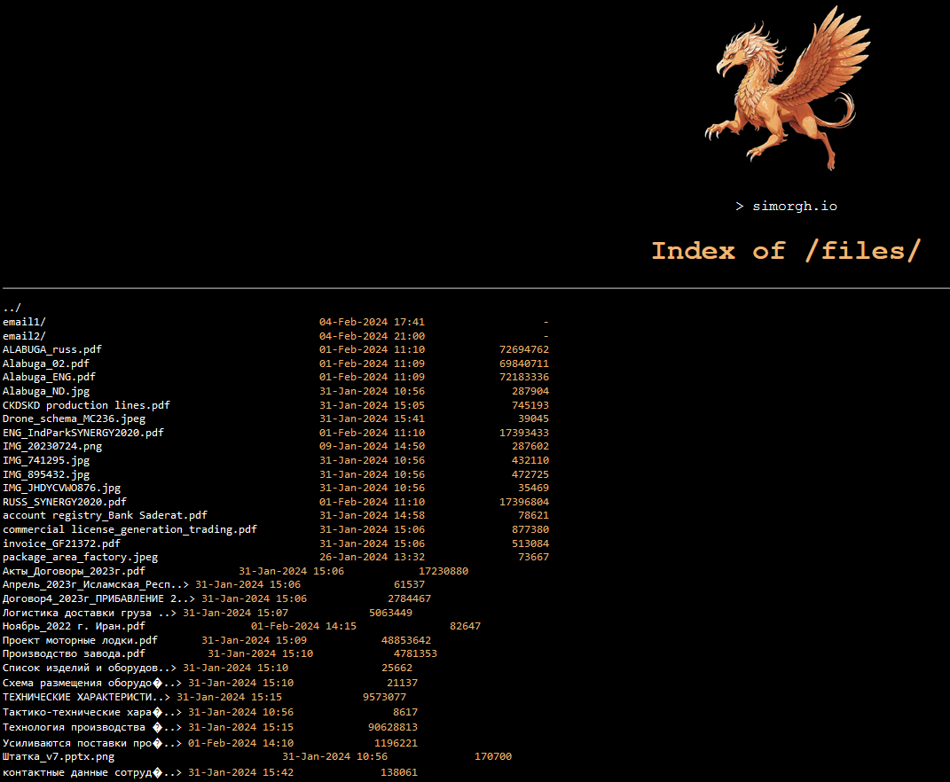The width and height of the screenshot is (950, 782).
Task: Open ТЕХНИЧЕСКИЕ ХАРАКТЕРИСТИ.. file
Action: tap(87, 697)
